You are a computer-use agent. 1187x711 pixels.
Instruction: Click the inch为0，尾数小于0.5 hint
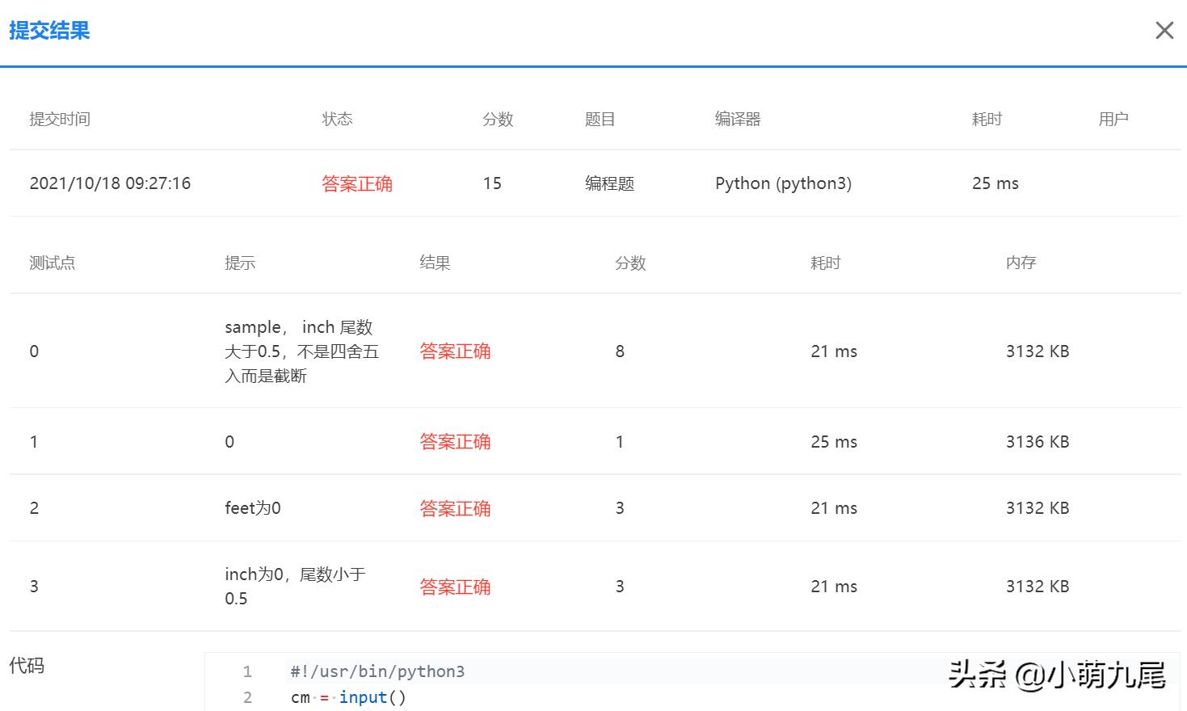[296, 586]
